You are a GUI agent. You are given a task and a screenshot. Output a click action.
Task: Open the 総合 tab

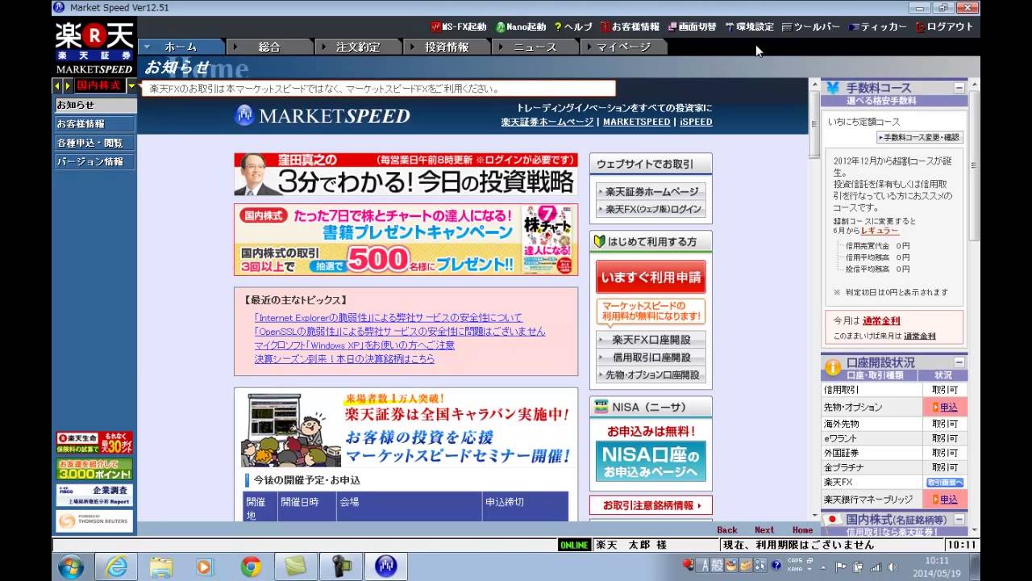[x=269, y=47]
